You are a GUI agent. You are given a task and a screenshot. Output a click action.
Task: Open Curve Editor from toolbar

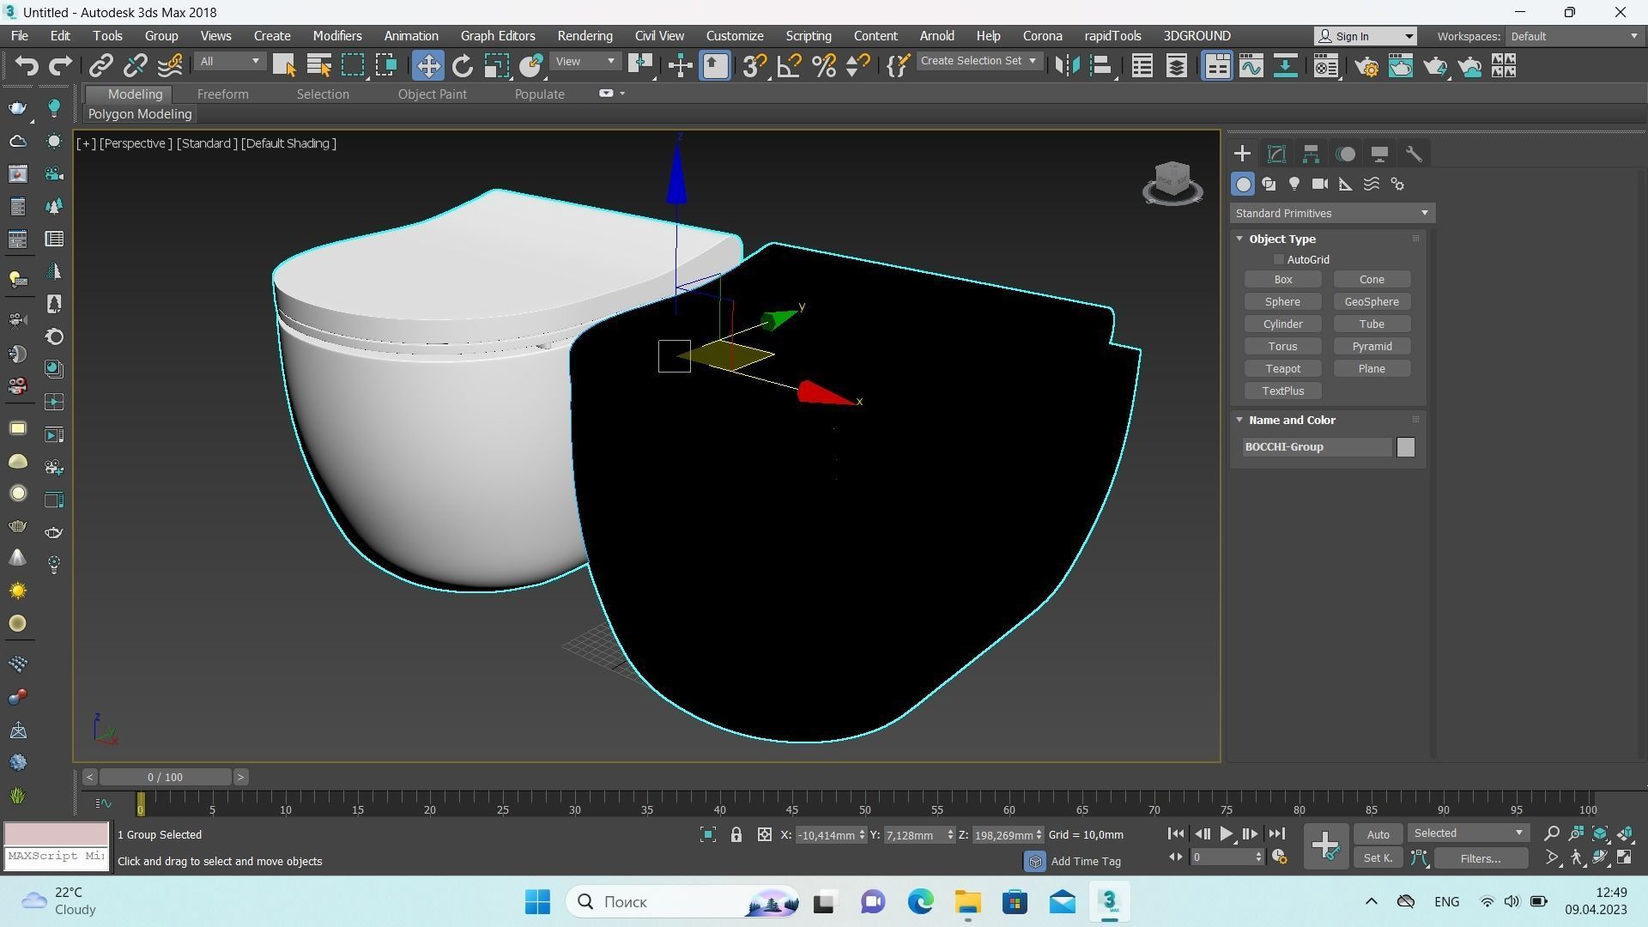[x=1251, y=66]
